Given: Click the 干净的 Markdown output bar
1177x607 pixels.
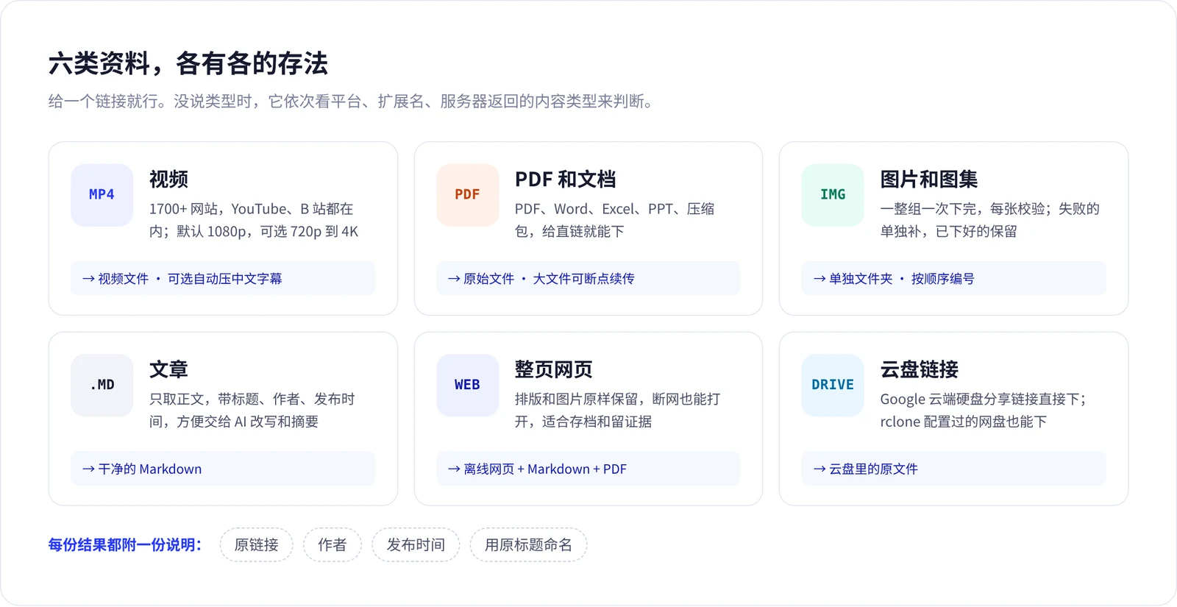Looking at the screenshot, I should pos(223,469).
